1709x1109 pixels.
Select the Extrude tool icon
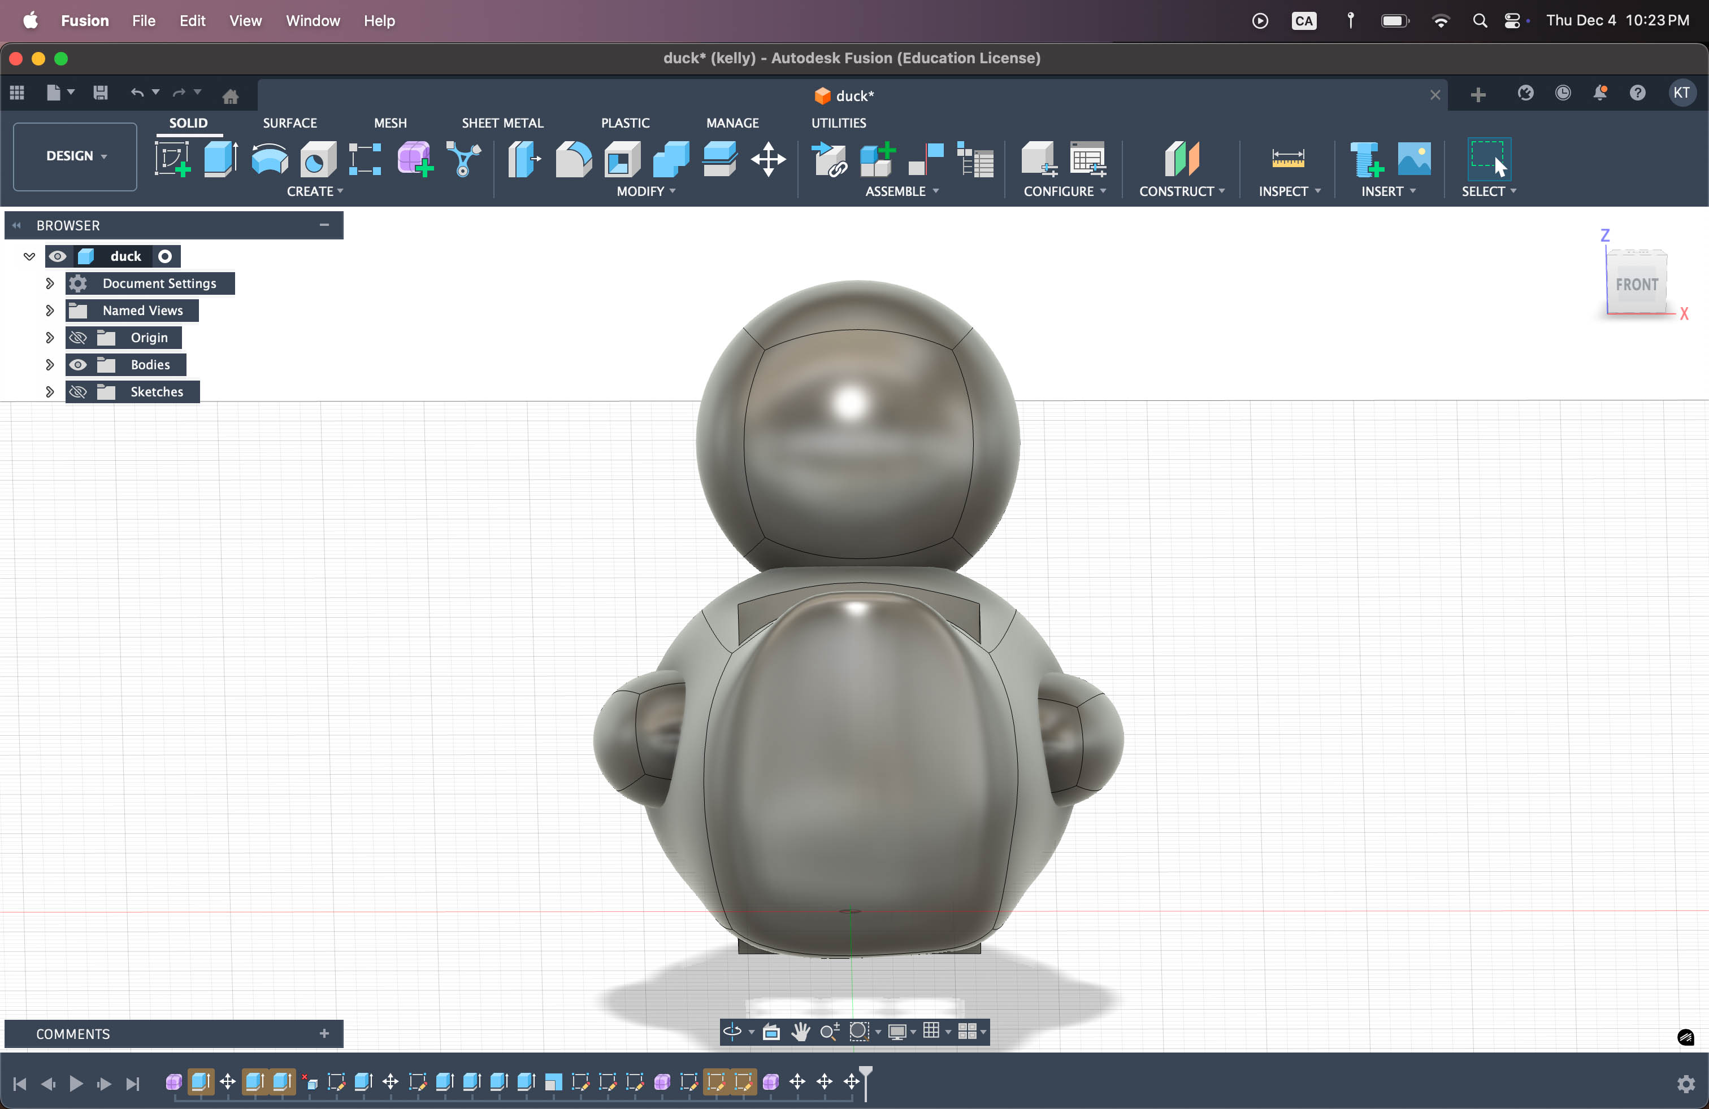pyautogui.click(x=220, y=159)
